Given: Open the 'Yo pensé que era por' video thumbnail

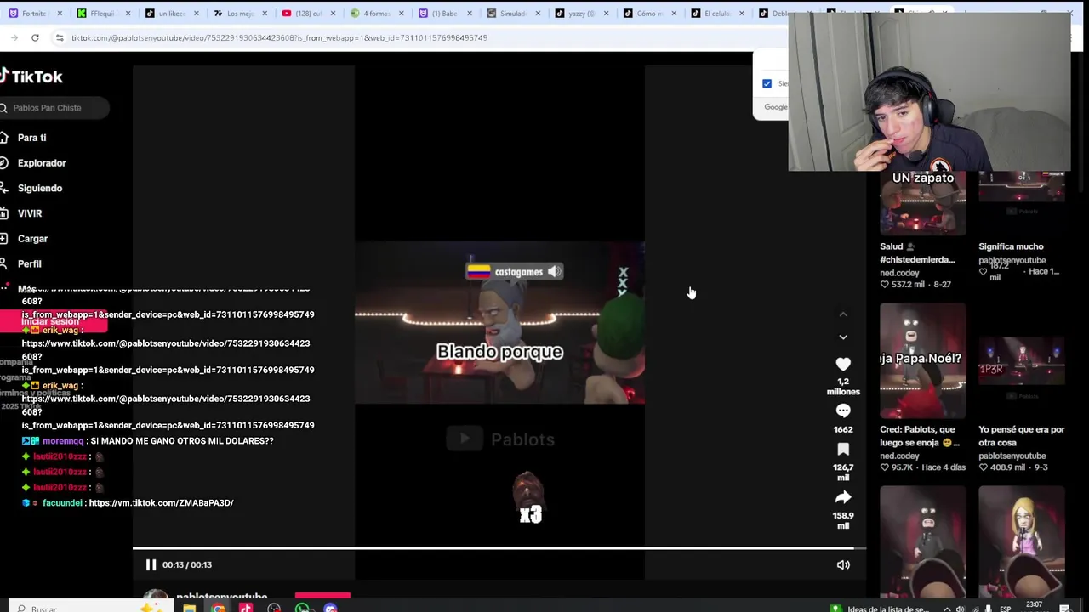Looking at the screenshot, I should coord(1022,360).
